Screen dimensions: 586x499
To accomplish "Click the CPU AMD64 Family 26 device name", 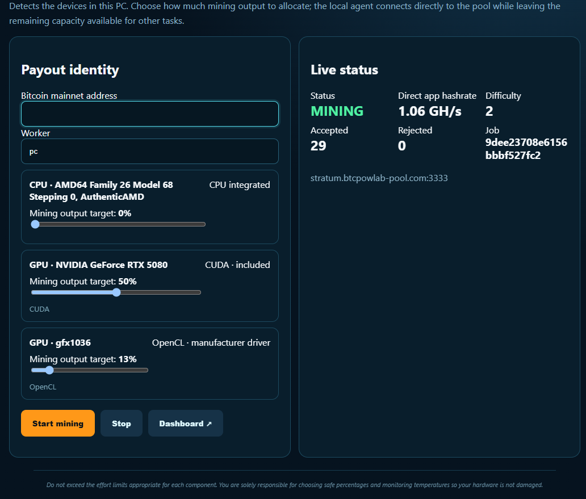I will tap(101, 191).
